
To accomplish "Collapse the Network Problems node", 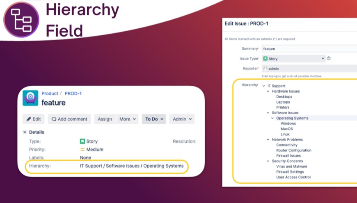I will pyautogui.click(x=268, y=140).
